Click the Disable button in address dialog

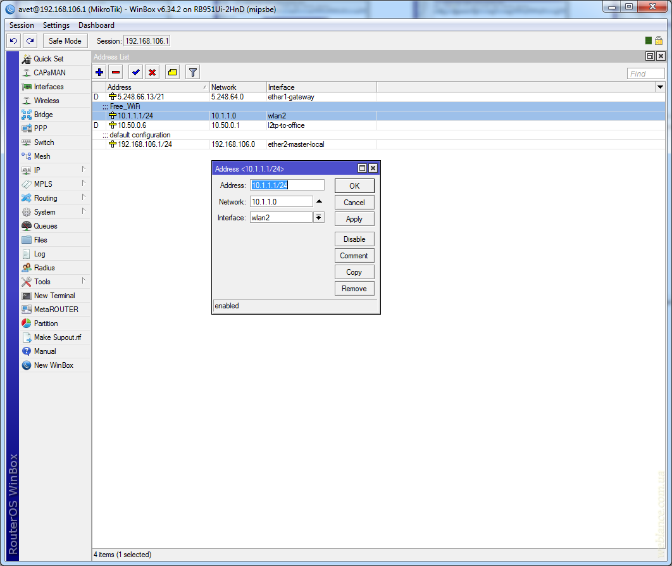pyautogui.click(x=354, y=239)
